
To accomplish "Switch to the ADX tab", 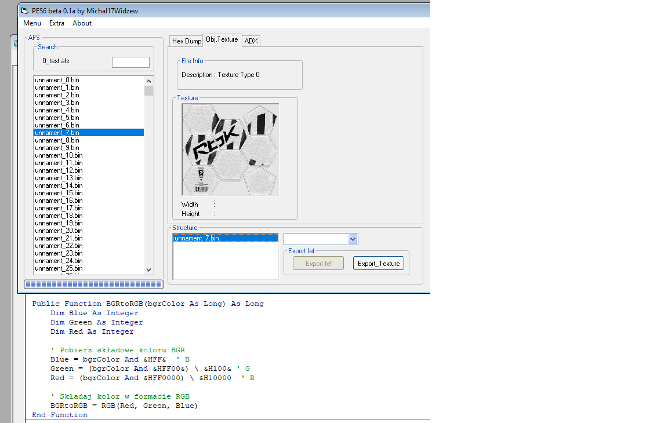I will (251, 41).
